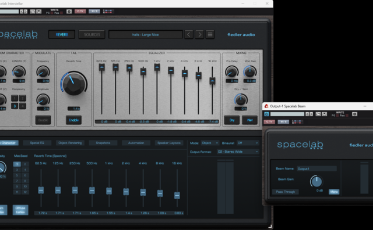
Task: Click the save preset disk icon in Interstellar toolbar
Action: [39, 12]
